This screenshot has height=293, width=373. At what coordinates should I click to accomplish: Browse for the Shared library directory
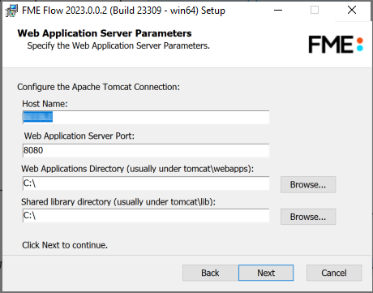(x=308, y=217)
